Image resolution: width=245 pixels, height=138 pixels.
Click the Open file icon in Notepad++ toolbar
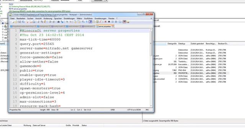tap(16, 22)
